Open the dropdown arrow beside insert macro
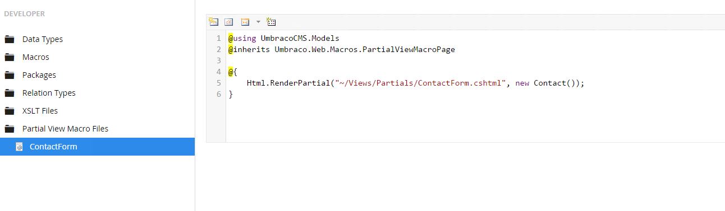 coord(258,22)
